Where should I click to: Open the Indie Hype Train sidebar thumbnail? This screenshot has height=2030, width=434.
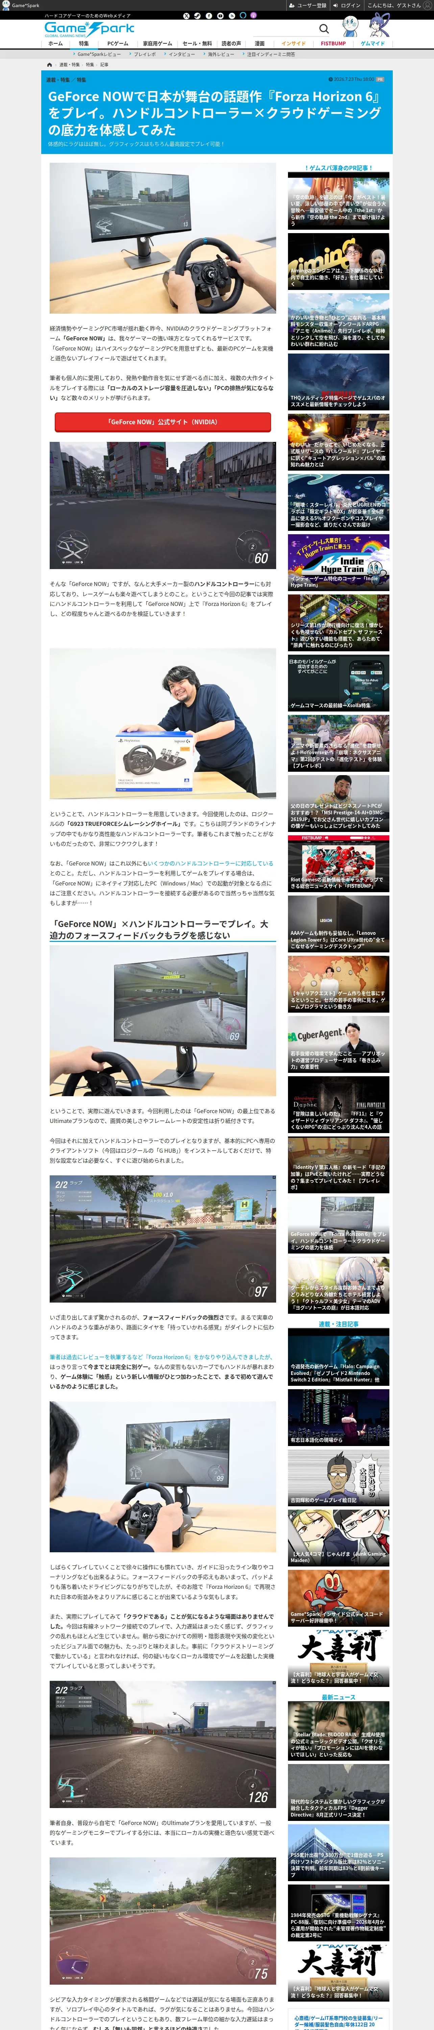[x=339, y=562]
